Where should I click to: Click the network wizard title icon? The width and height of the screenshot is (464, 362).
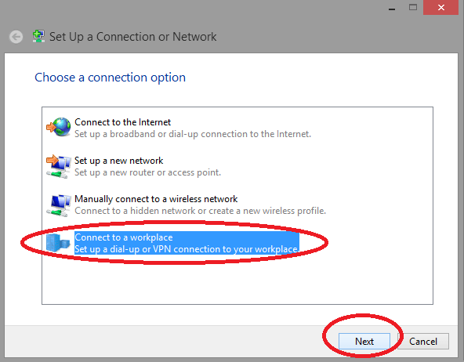[38, 36]
